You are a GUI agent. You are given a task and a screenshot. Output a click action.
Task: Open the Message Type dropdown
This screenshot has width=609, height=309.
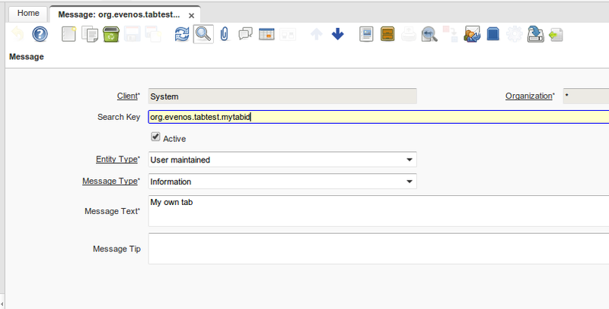409,181
